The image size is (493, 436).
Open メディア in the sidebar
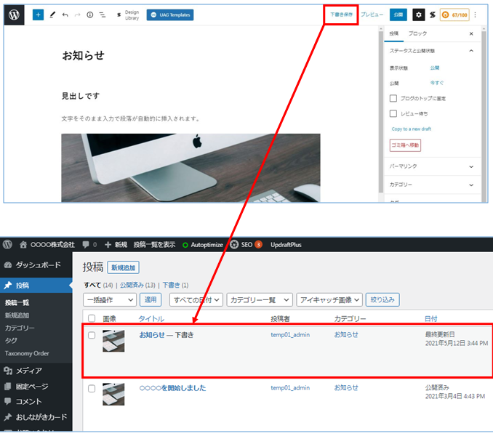(36, 371)
